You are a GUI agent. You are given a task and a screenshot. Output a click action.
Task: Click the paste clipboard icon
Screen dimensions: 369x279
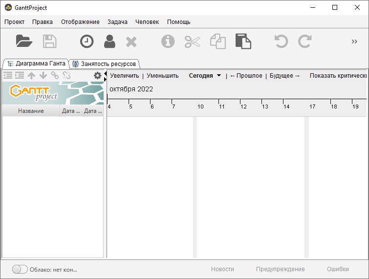pyautogui.click(x=243, y=42)
